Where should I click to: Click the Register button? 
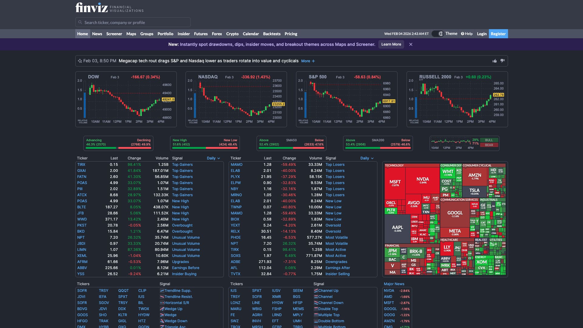pyautogui.click(x=498, y=34)
